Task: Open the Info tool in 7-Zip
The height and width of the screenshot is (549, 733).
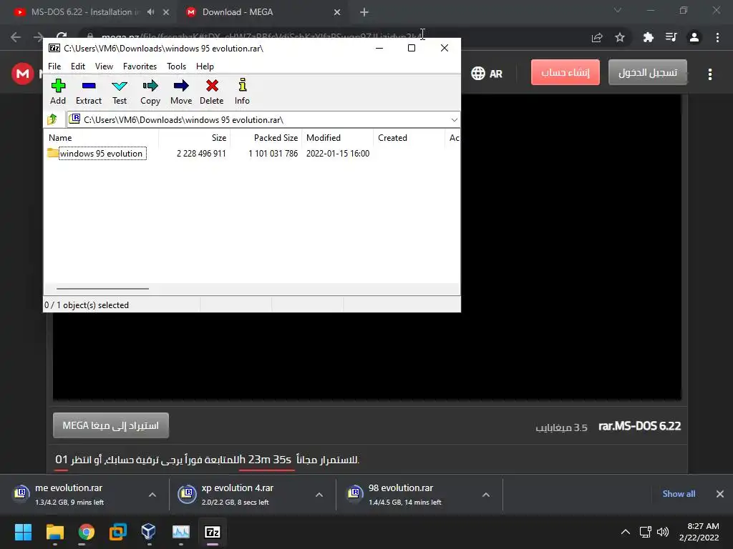Action: [242, 92]
